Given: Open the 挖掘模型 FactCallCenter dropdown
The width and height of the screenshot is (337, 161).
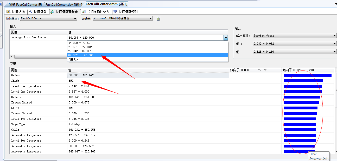Looking at the screenshot, I should tap(49, 18).
